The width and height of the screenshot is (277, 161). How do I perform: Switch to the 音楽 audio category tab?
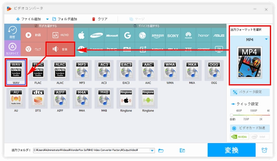59,49
